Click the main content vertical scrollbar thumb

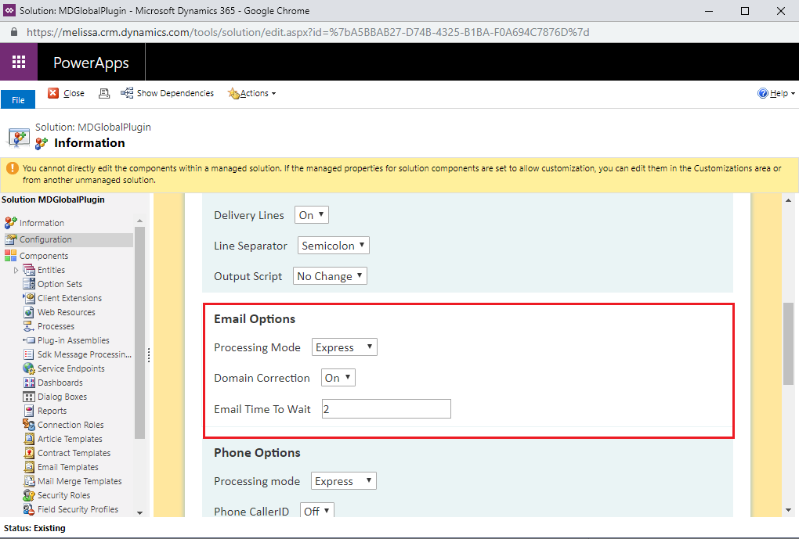[788, 343]
